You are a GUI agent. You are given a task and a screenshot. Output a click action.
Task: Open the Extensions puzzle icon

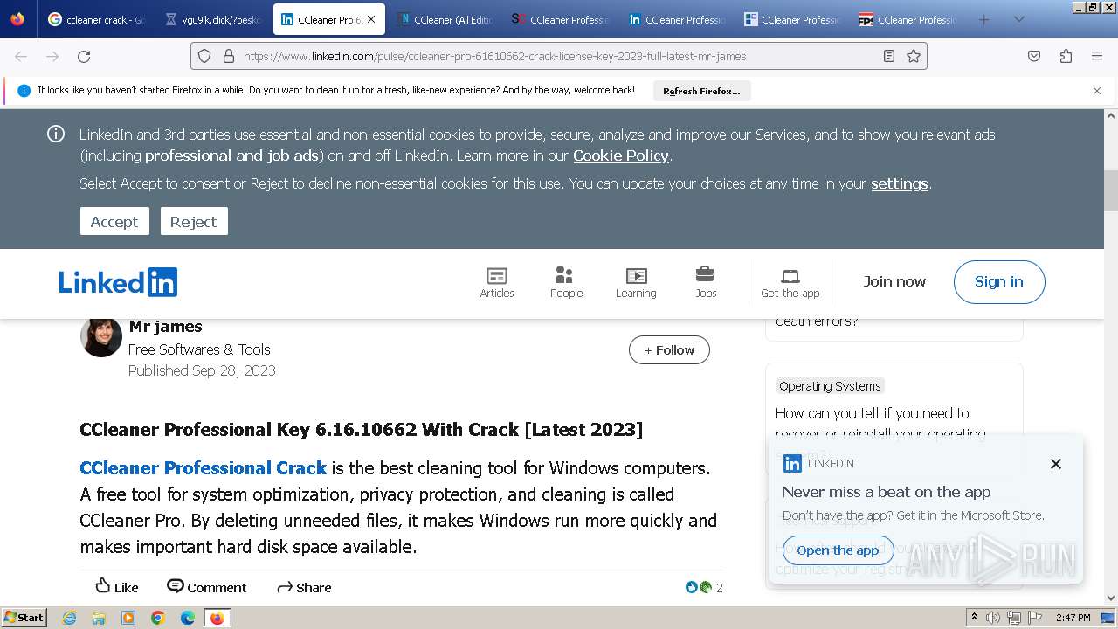click(x=1066, y=56)
